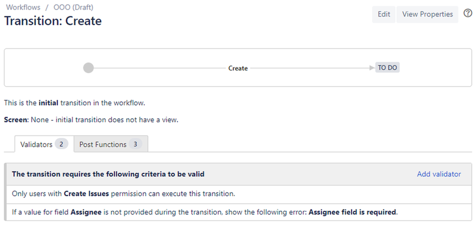Click the Screen: None description line
This screenshot has width=476, height=228.
coord(91,120)
